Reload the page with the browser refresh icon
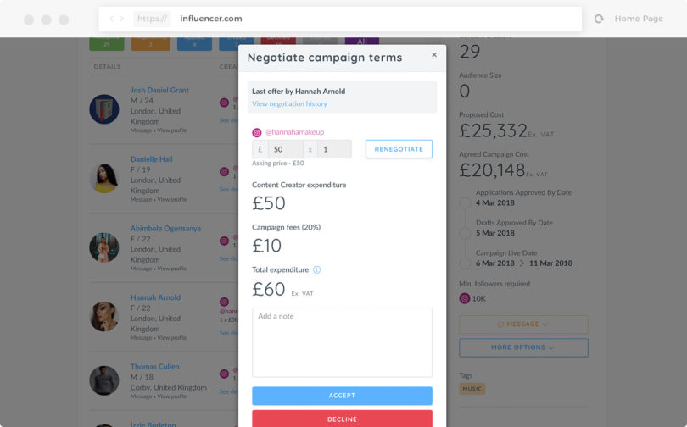Image resolution: width=687 pixels, height=427 pixels. [599, 19]
